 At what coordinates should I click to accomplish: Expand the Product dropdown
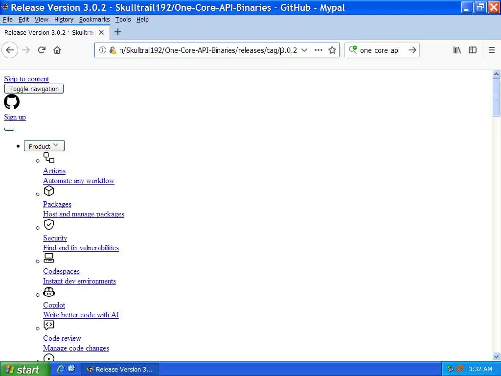click(x=44, y=146)
